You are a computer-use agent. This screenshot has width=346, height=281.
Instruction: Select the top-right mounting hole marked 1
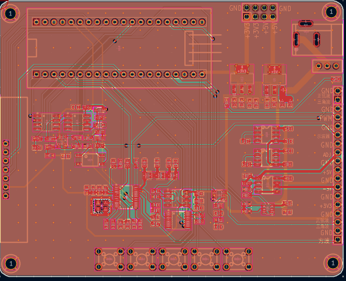tap(331, 12)
